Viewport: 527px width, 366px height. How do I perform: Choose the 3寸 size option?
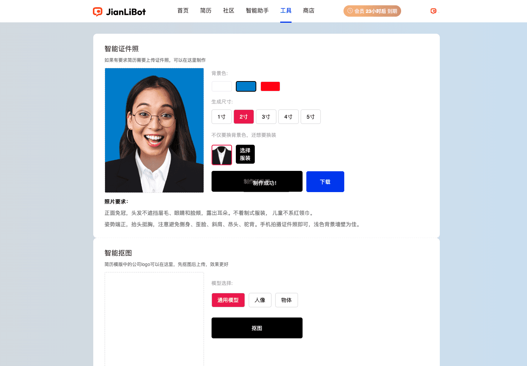click(266, 117)
